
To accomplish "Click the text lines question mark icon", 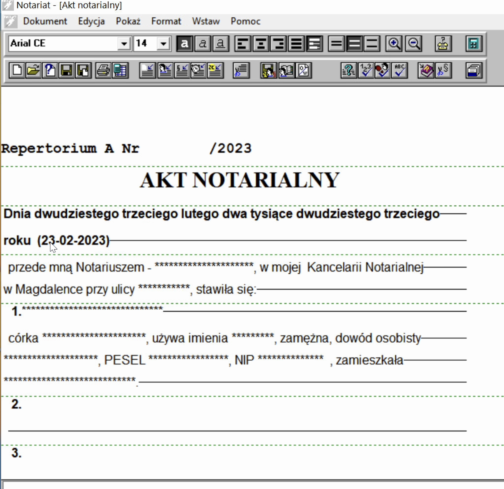I will point(349,70).
